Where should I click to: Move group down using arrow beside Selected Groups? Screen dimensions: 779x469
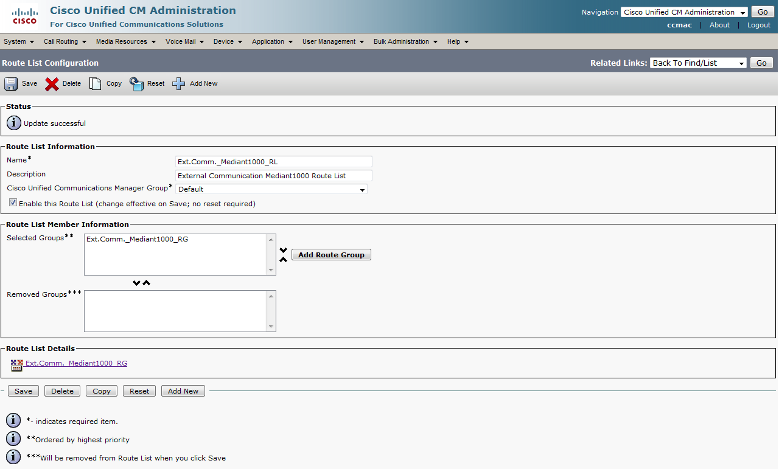pos(284,250)
